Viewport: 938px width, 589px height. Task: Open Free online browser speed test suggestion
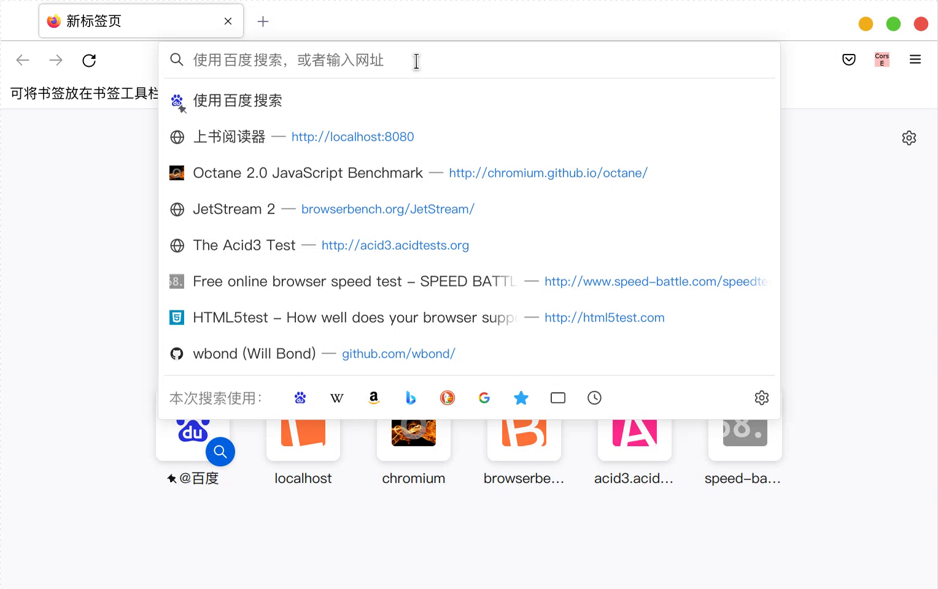click(470, 282)
